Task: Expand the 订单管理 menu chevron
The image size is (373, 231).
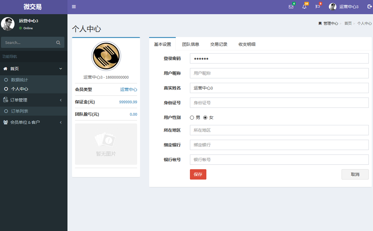Action: [x=61, y=100]
